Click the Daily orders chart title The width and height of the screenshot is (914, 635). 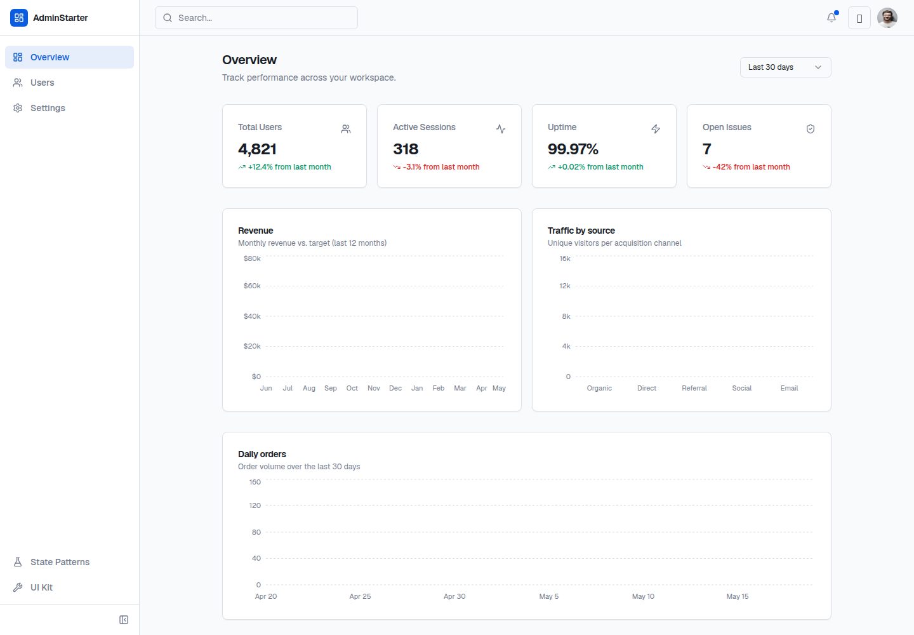pyautogui.click(x=262, y=454)
